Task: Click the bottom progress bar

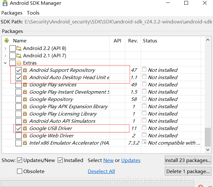Action: point(97,183)
